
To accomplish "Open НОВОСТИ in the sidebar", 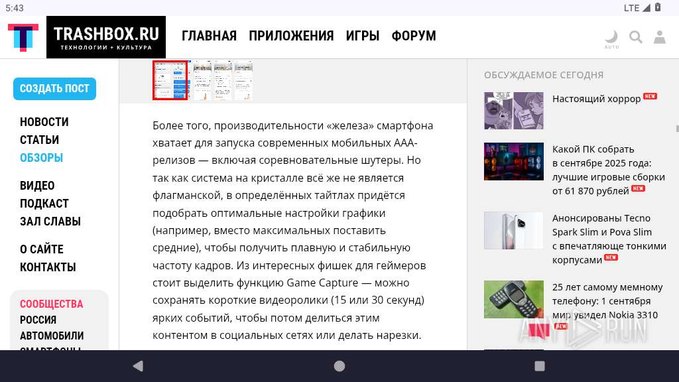I will (x=44, y=122).
